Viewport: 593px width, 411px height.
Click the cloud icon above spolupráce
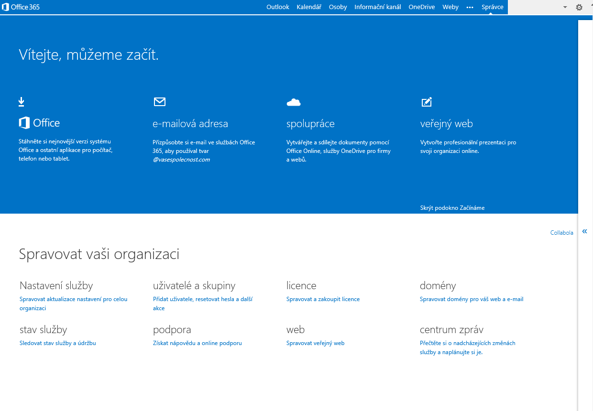294,102
